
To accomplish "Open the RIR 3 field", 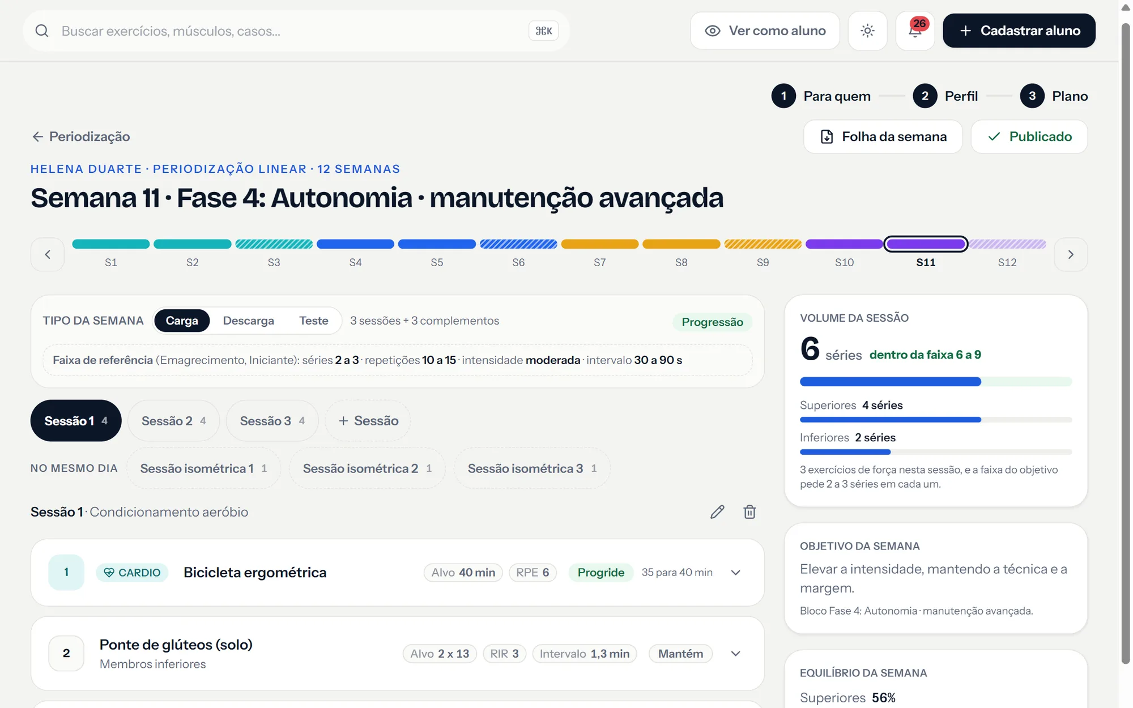I will coord(504,654).
